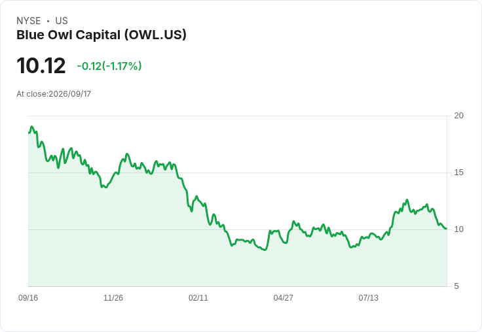Click the chart's lowest trough before 04/27
The width and height of the screenshot is (482, 332).
click(265, 250)
